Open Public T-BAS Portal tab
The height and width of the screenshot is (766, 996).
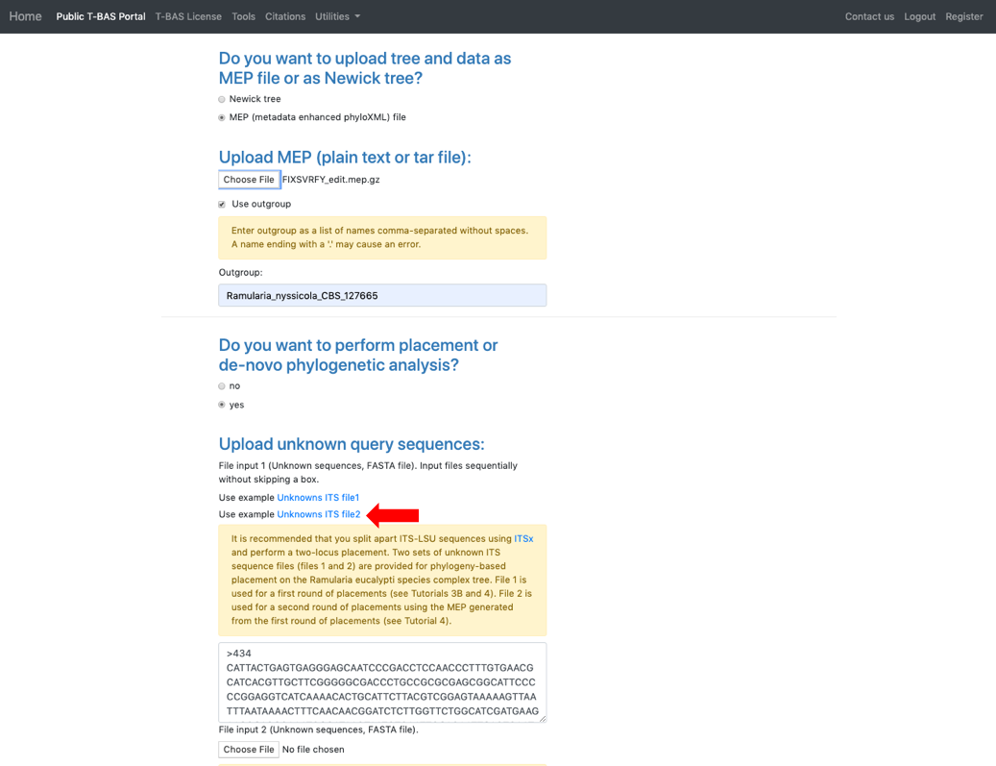100,16
